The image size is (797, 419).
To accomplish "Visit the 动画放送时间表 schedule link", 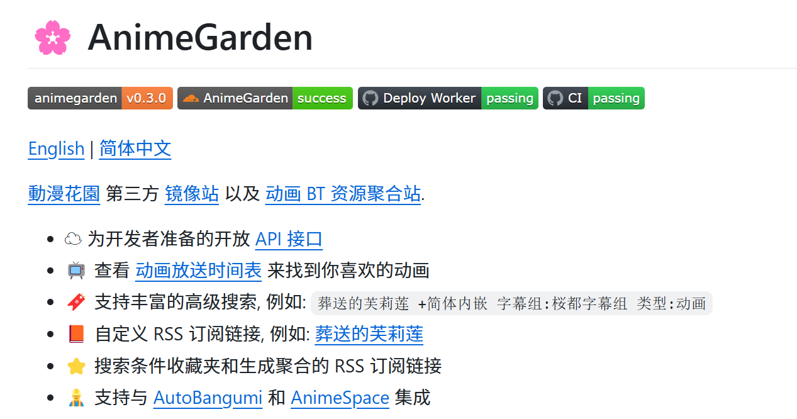I will pos(198,271).
